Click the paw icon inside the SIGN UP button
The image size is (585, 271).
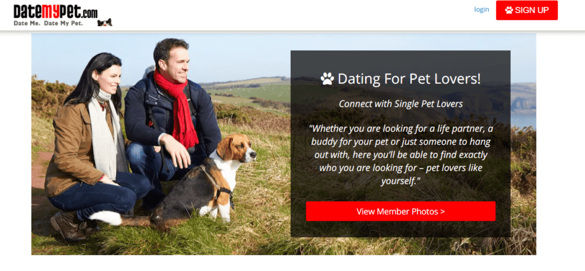click(x=509, y=10)
